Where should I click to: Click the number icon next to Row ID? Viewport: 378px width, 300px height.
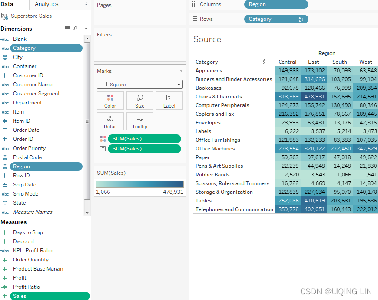[x=5, y=176]
